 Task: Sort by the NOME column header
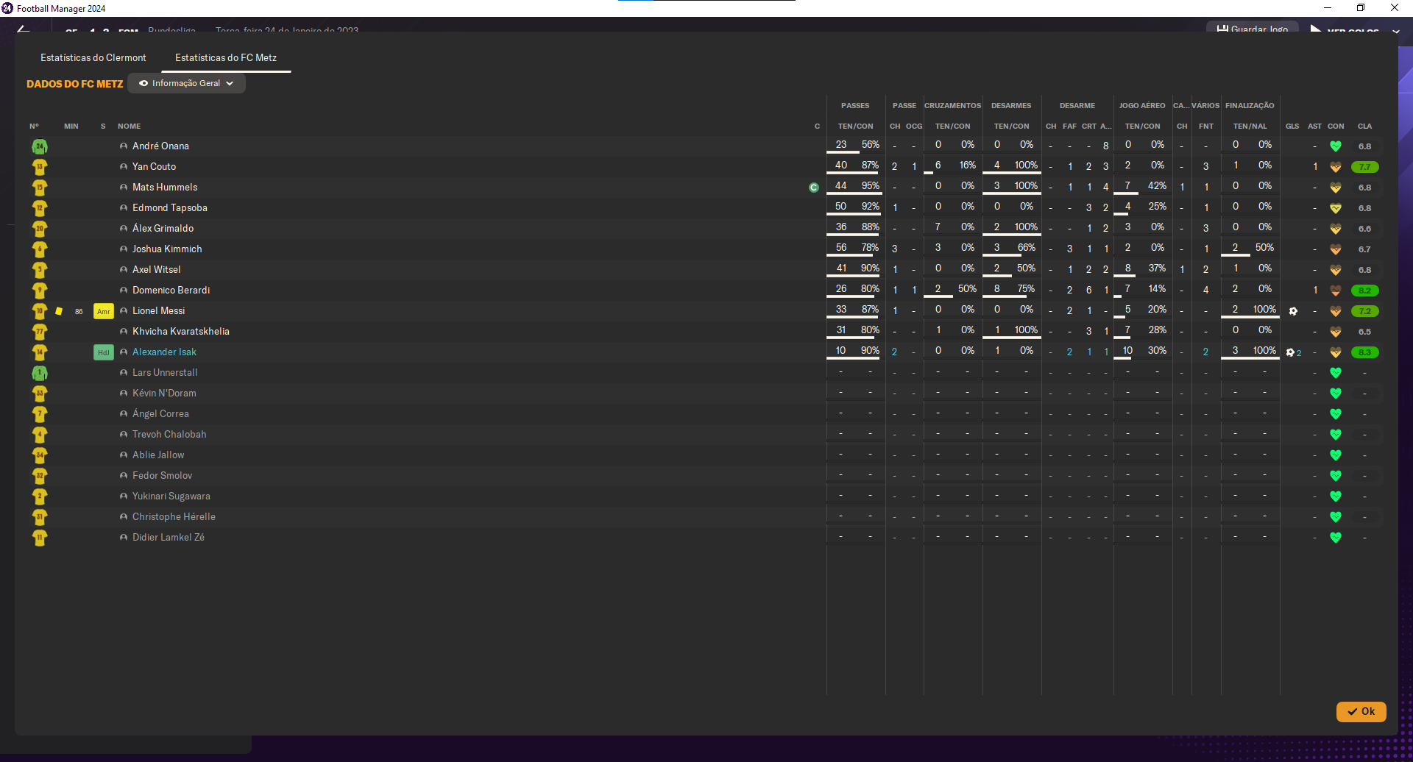[x=129, y=127]
